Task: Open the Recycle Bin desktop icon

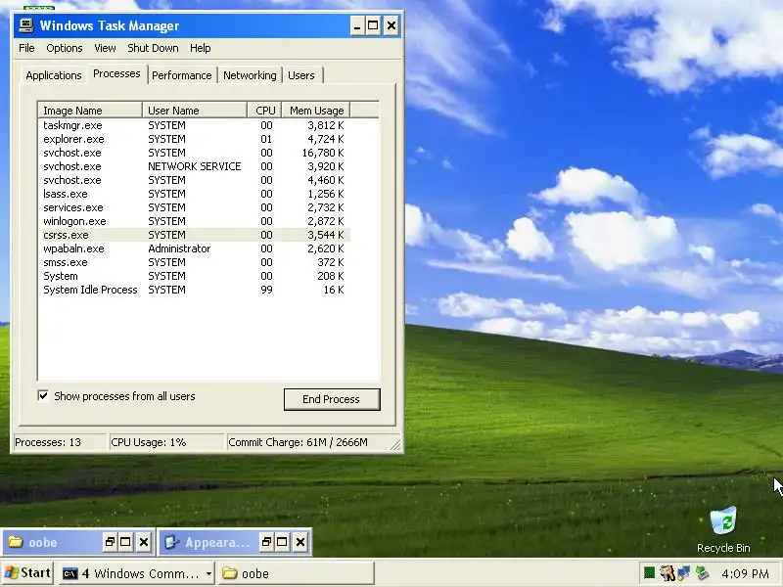Action: 723,529
